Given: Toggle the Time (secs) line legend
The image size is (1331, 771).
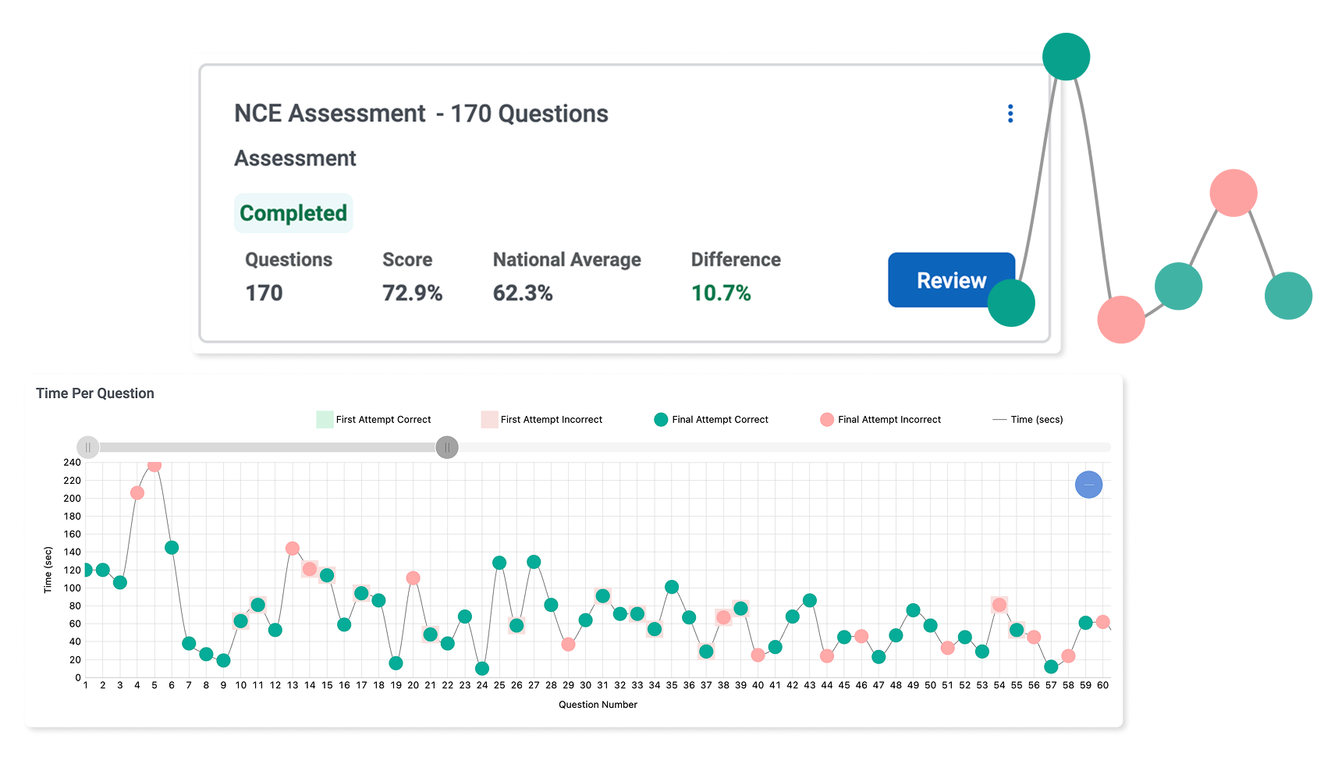Looking at the screenshot, I should click(1028, 420).
